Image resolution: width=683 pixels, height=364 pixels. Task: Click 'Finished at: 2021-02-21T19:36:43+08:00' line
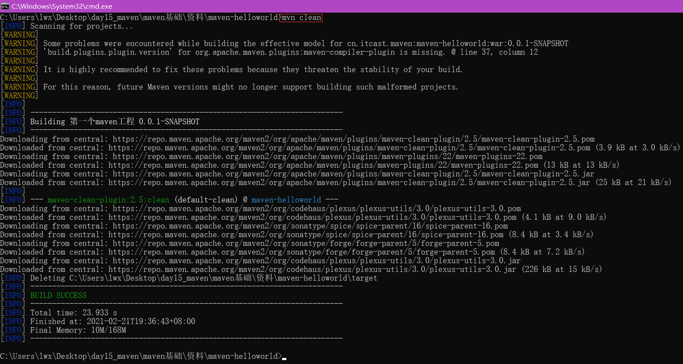[x=113, y=322]
